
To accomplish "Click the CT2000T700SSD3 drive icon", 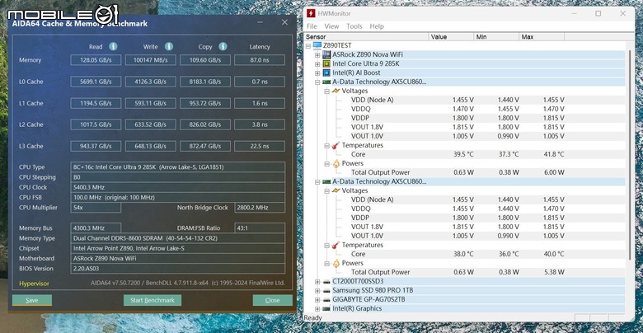I will point(326,282).
